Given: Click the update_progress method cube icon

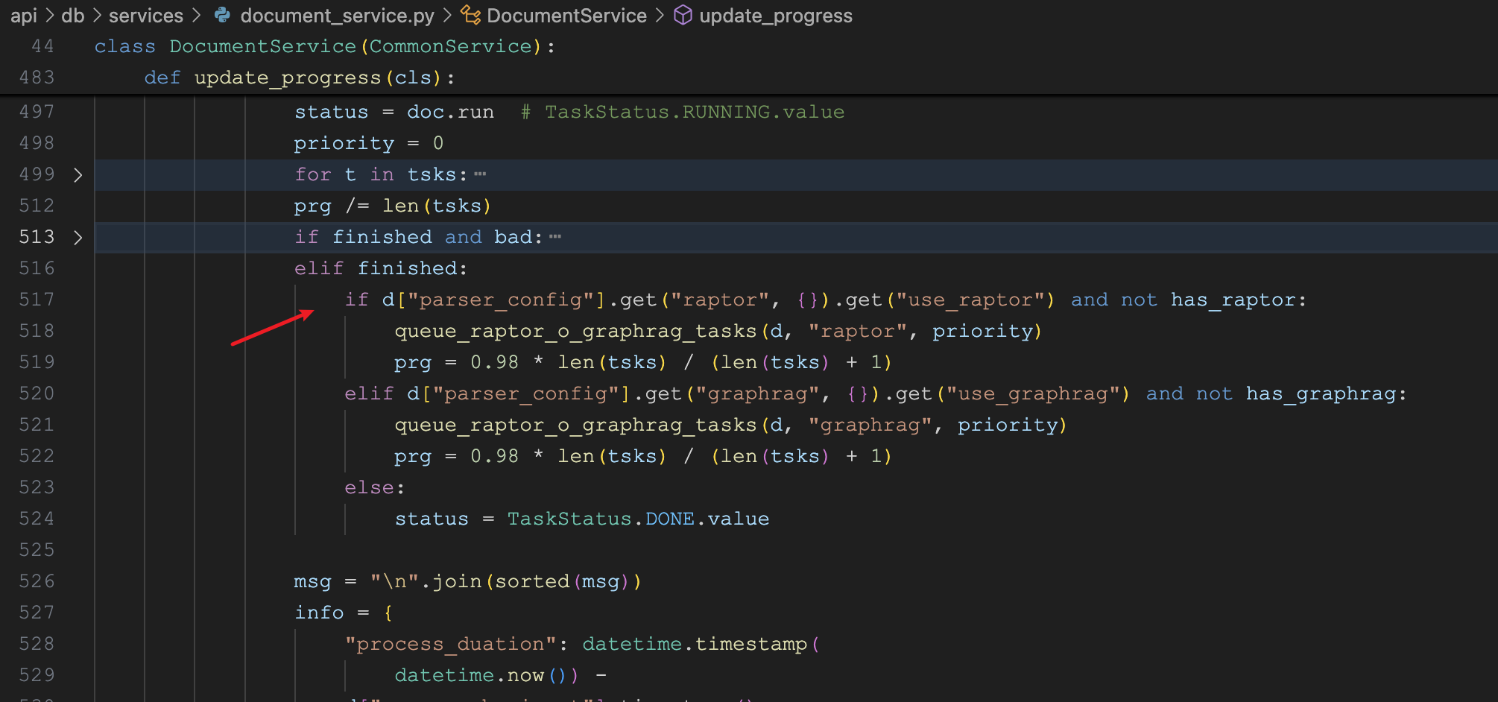Looking at the screenshot, I should pos(683,16).
